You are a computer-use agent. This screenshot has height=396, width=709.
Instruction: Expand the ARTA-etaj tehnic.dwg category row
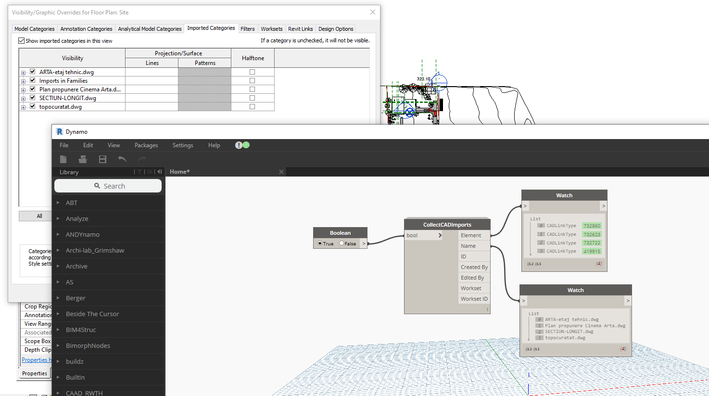pyautogui.click(x=23, y=72)
